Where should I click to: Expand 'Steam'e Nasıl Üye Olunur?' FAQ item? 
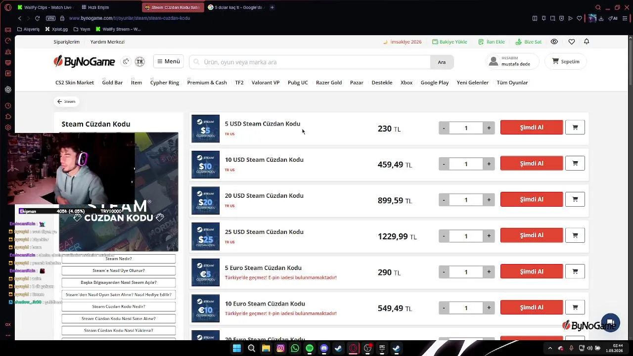click(119, 270)
